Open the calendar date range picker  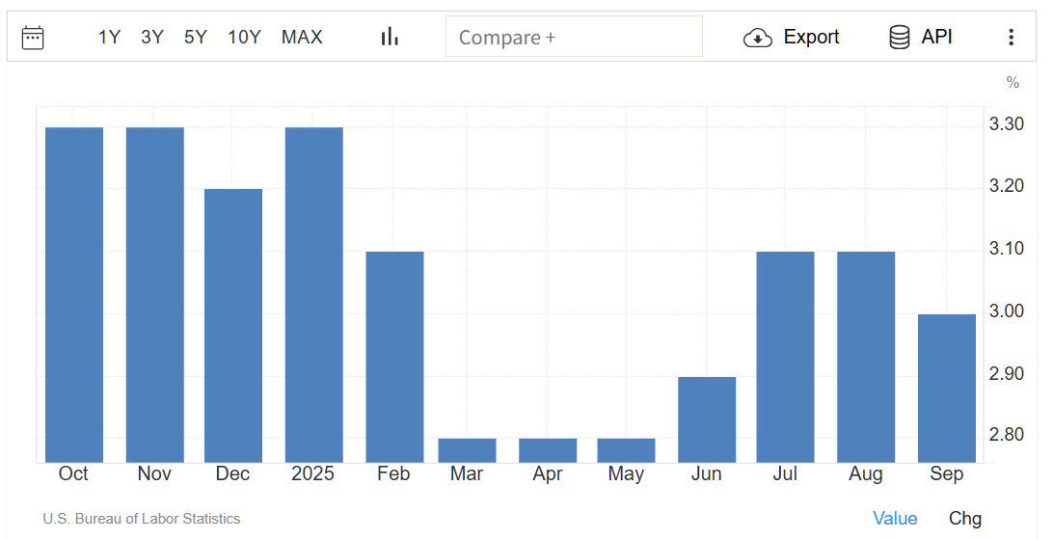(x=33, y=38)
